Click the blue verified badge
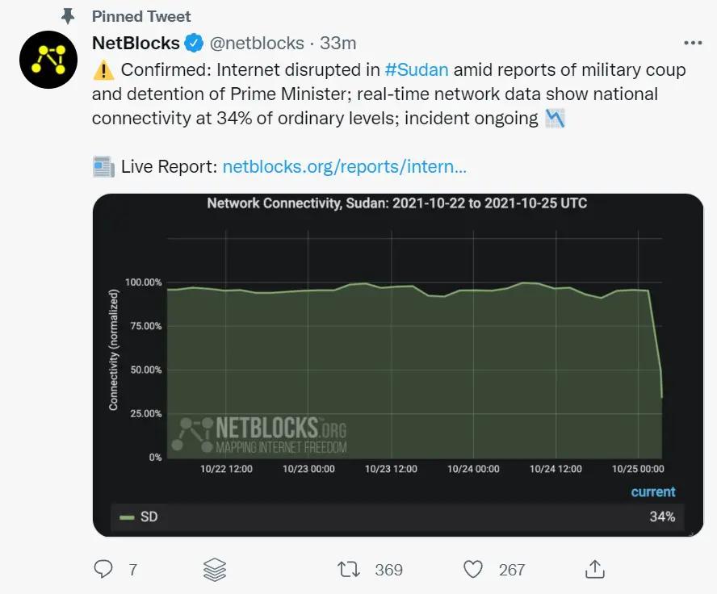 pyautogui.click(x=195, y=43)
